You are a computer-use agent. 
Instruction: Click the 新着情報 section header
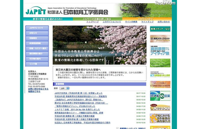tap(99, 84)
